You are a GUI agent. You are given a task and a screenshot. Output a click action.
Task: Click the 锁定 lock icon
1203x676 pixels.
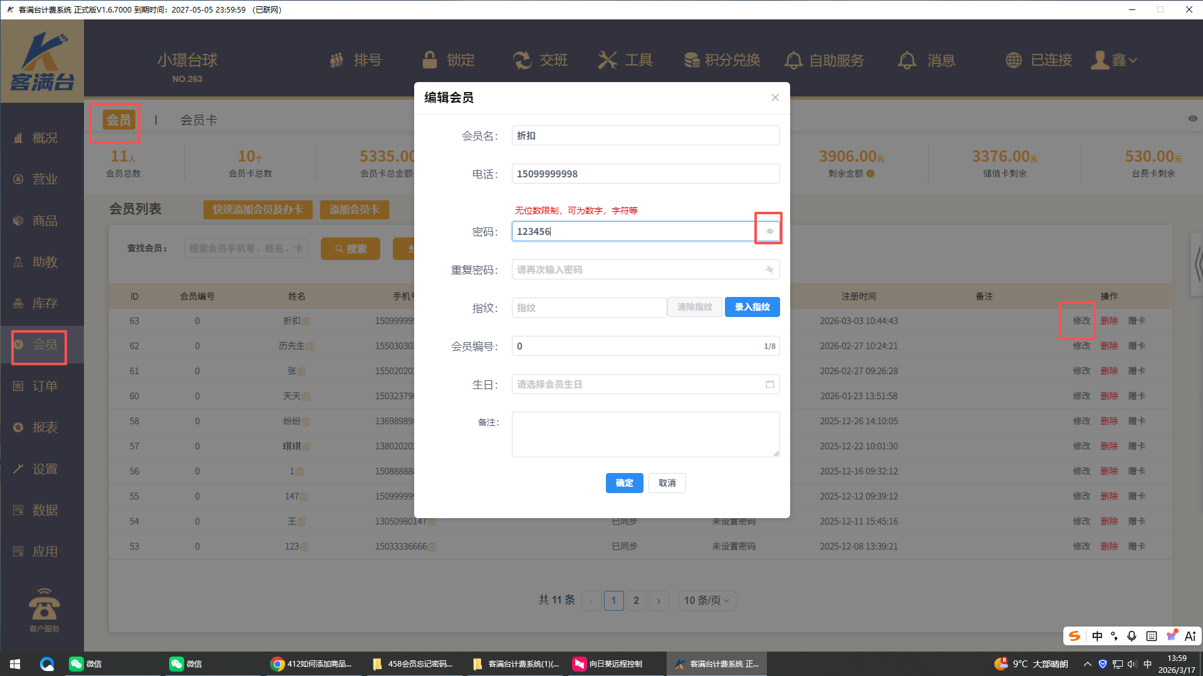coord(430,60)
